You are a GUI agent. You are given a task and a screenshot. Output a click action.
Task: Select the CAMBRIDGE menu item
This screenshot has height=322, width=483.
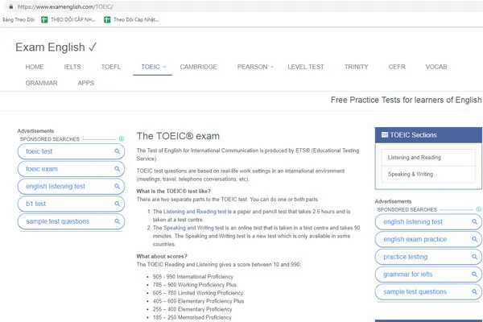tap(198, 67)
